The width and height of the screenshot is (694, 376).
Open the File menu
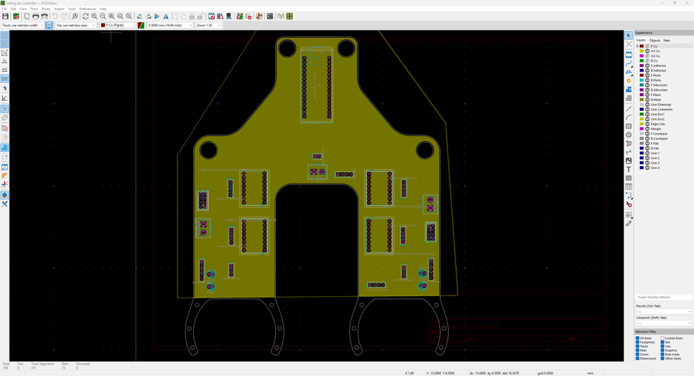4,9
